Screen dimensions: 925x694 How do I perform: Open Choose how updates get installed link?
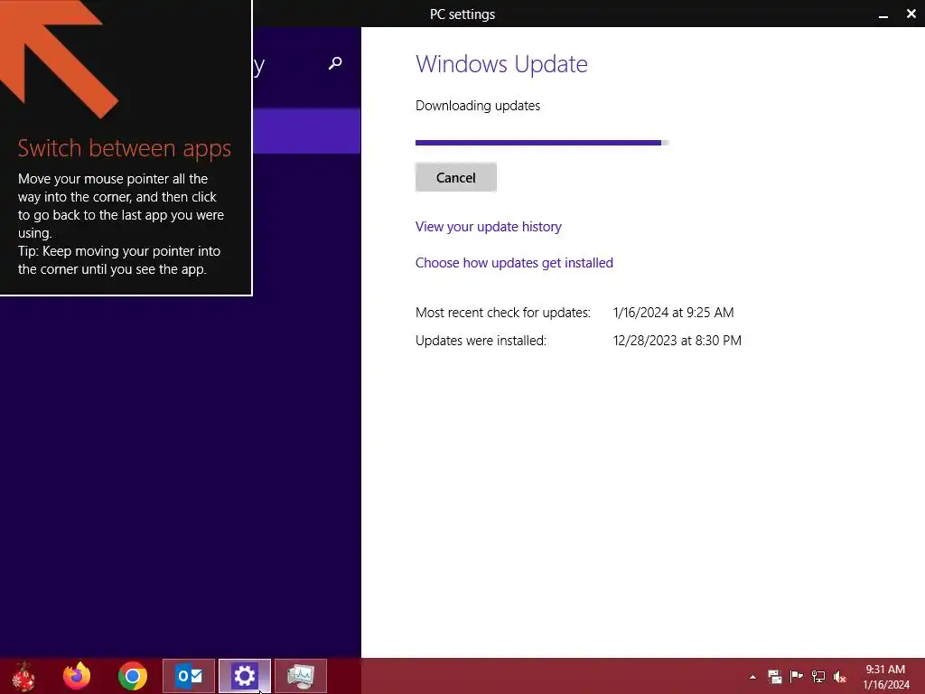(x=514, y=263)
